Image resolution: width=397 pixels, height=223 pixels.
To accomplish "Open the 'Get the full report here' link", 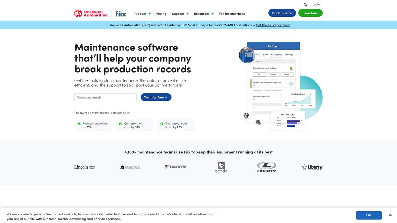I will tap(273, 25).
